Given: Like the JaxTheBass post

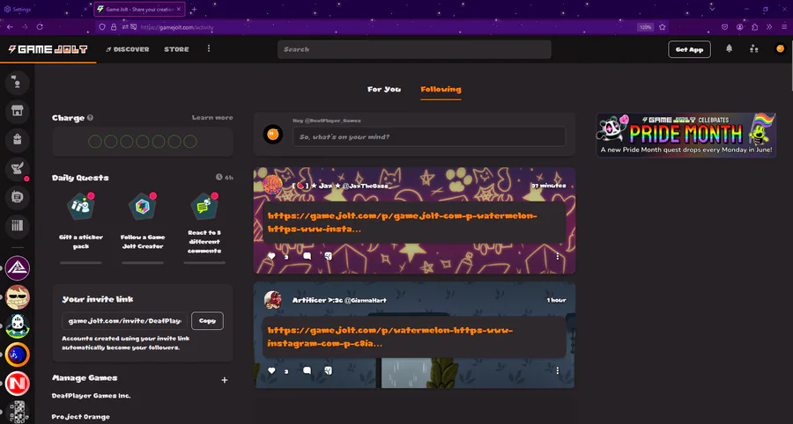Looking at the screenshot, I should (271, 256).
